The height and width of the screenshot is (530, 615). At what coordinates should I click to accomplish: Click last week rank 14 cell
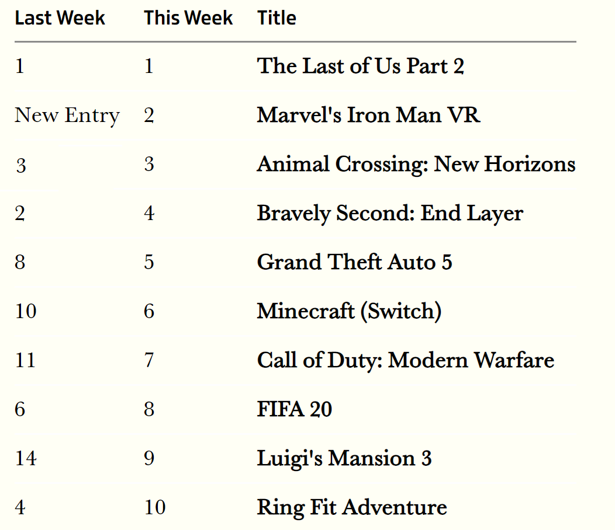(26, 458)
